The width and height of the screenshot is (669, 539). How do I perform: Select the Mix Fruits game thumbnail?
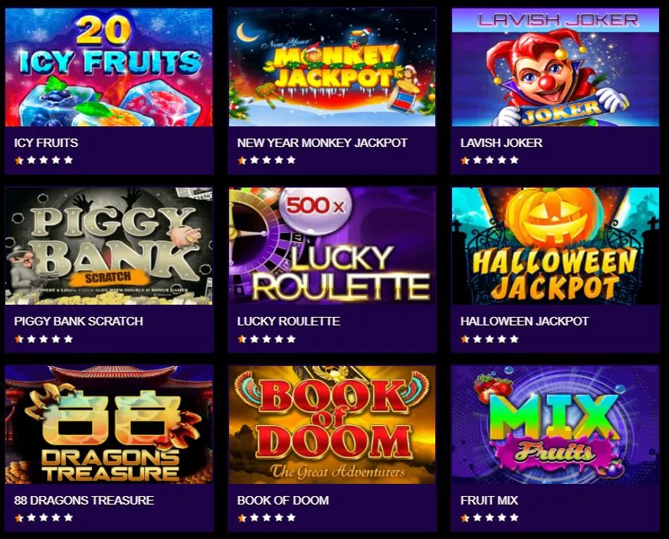555,425
